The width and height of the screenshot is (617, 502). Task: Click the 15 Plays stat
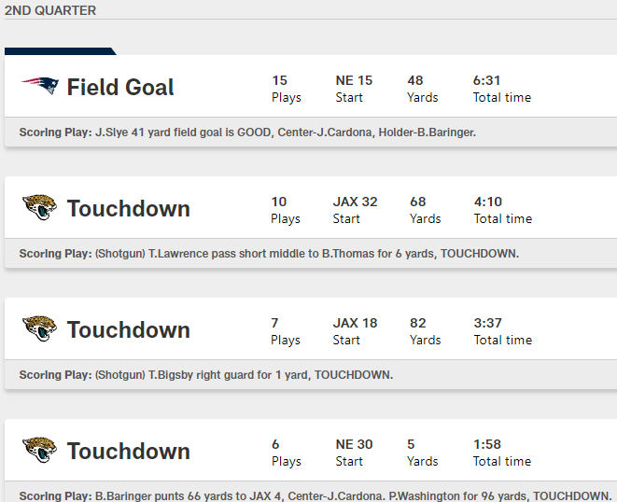point(286,88)
